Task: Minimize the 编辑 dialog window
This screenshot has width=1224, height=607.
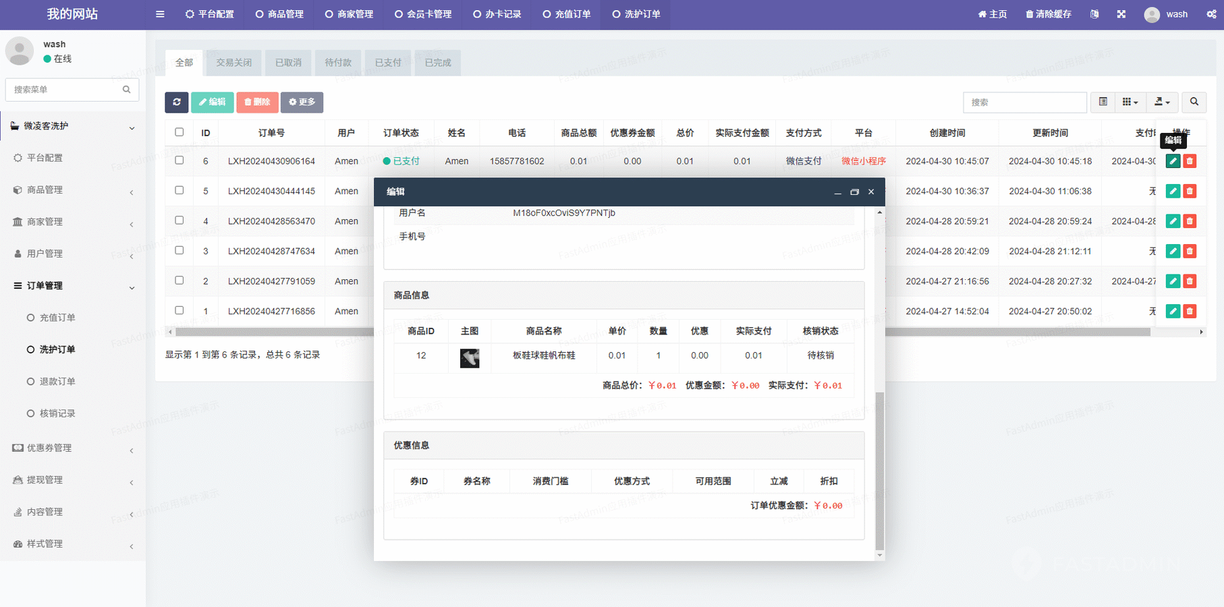Action: click(837, 192)
